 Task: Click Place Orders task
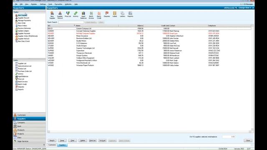[21, 26]
